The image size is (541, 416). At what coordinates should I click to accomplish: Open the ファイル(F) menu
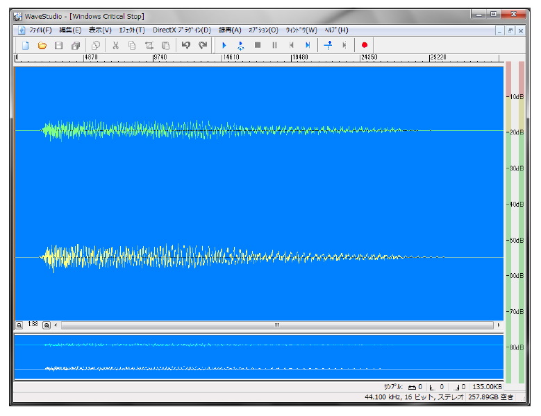tap(40, 30)
